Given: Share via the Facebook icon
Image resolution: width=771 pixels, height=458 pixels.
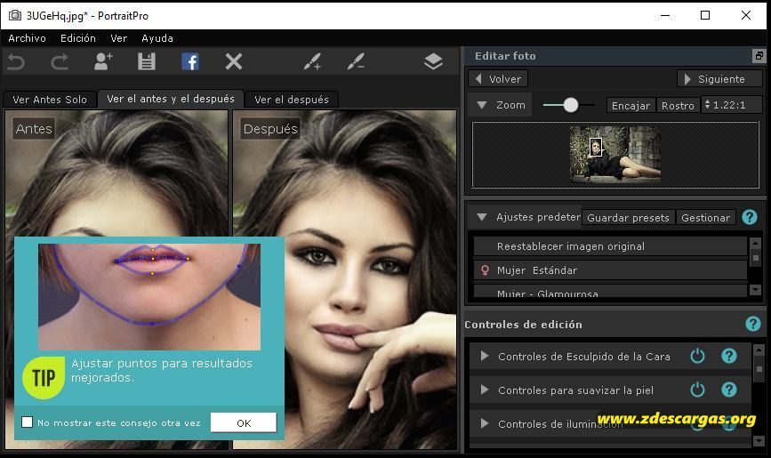Looking at the screenshot, I should tap(190, 62).
